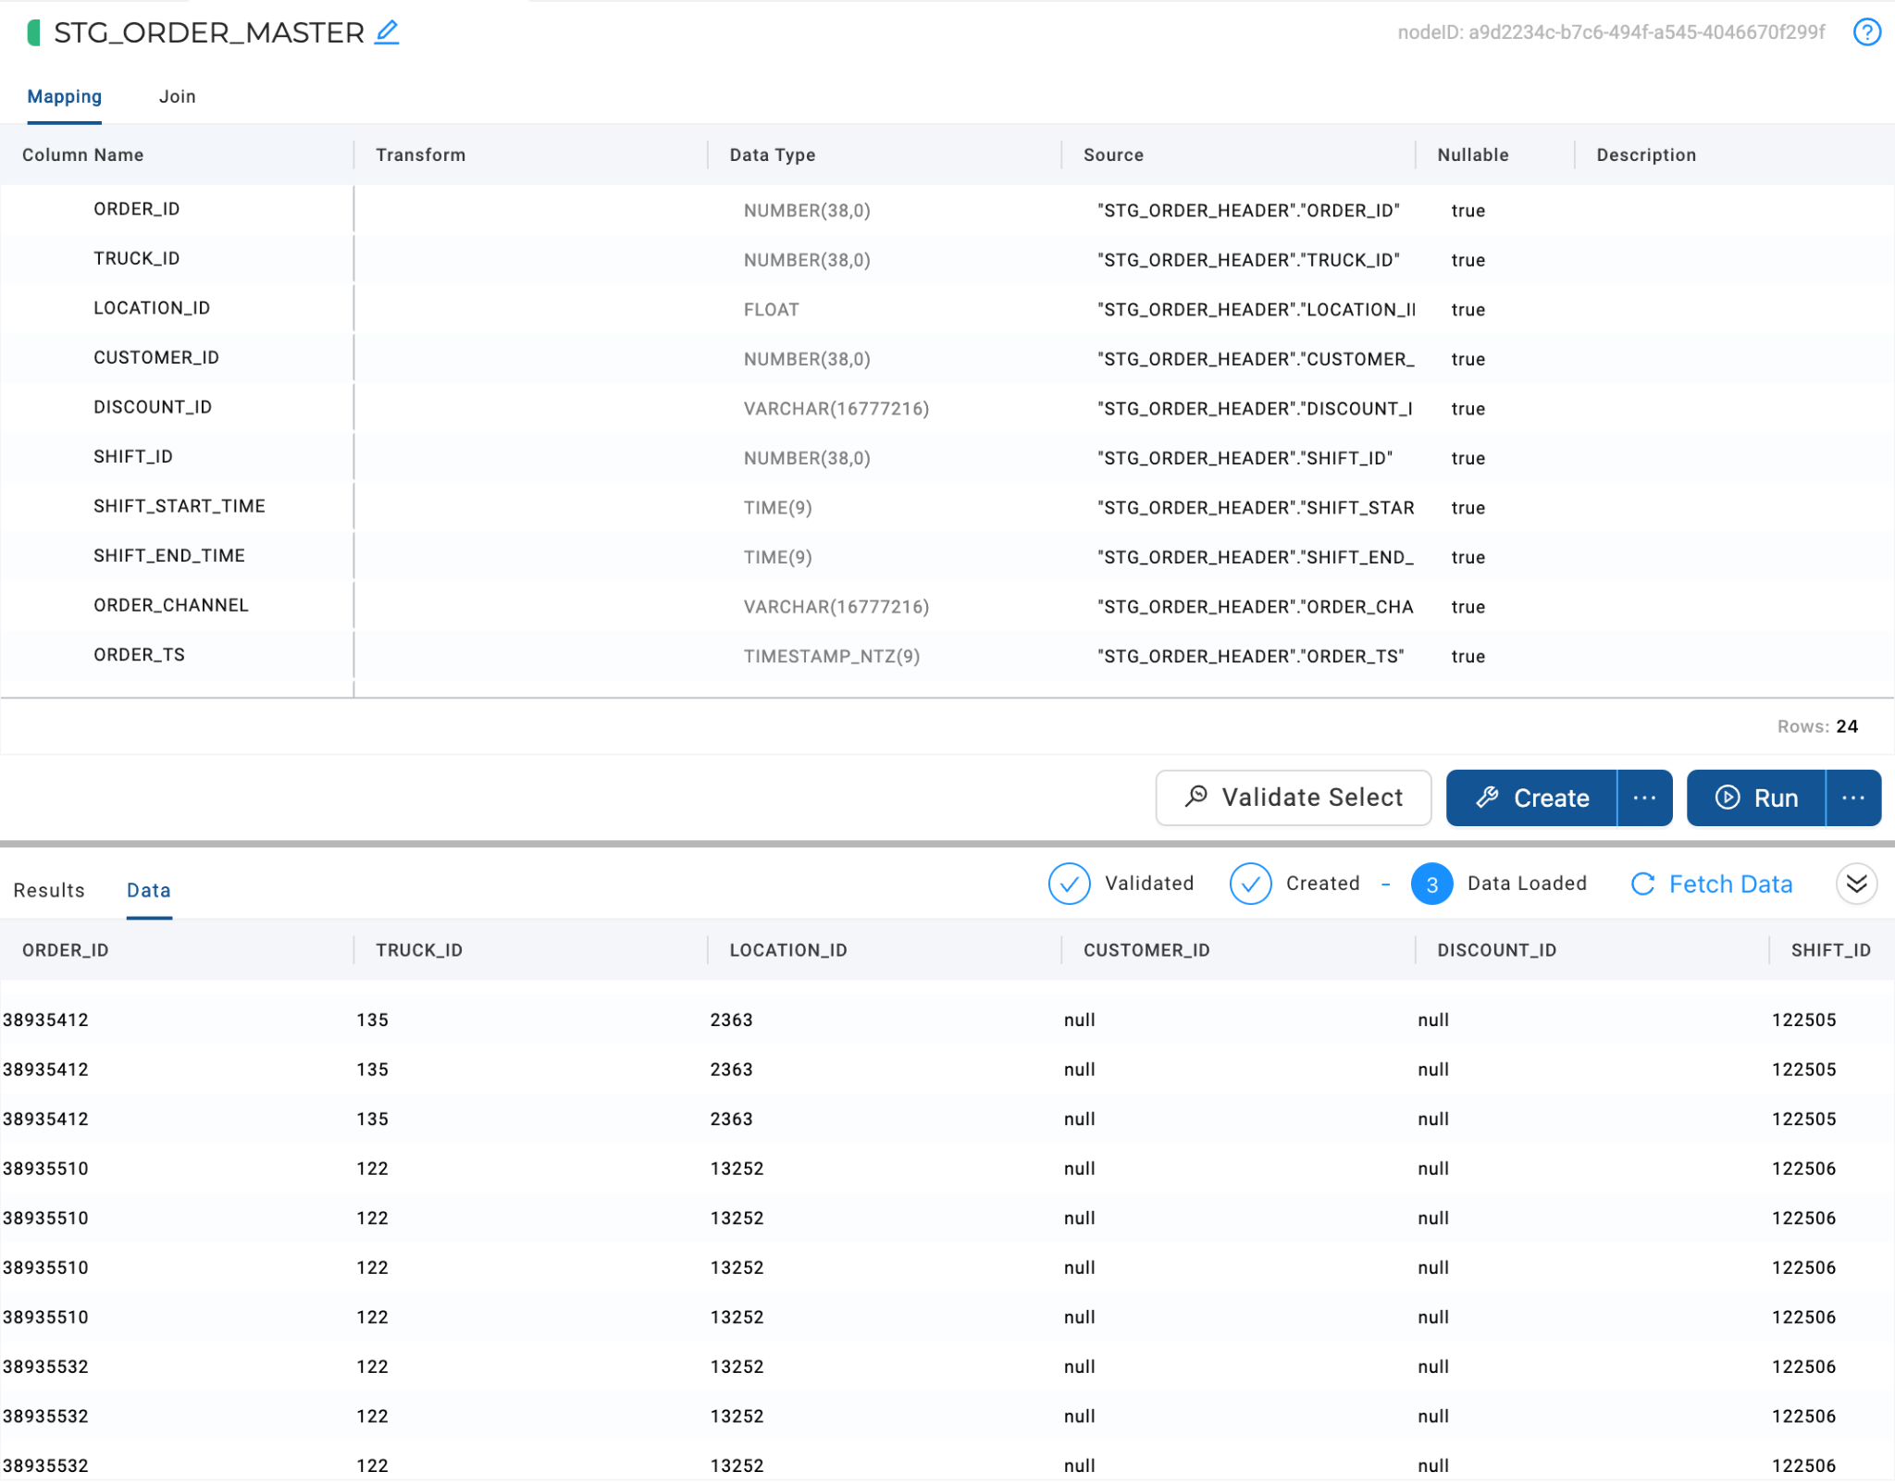Select the SHIFT_ID mapping row name
The height and width of the screenshot is (1484, 1895).
click(133, 456)
